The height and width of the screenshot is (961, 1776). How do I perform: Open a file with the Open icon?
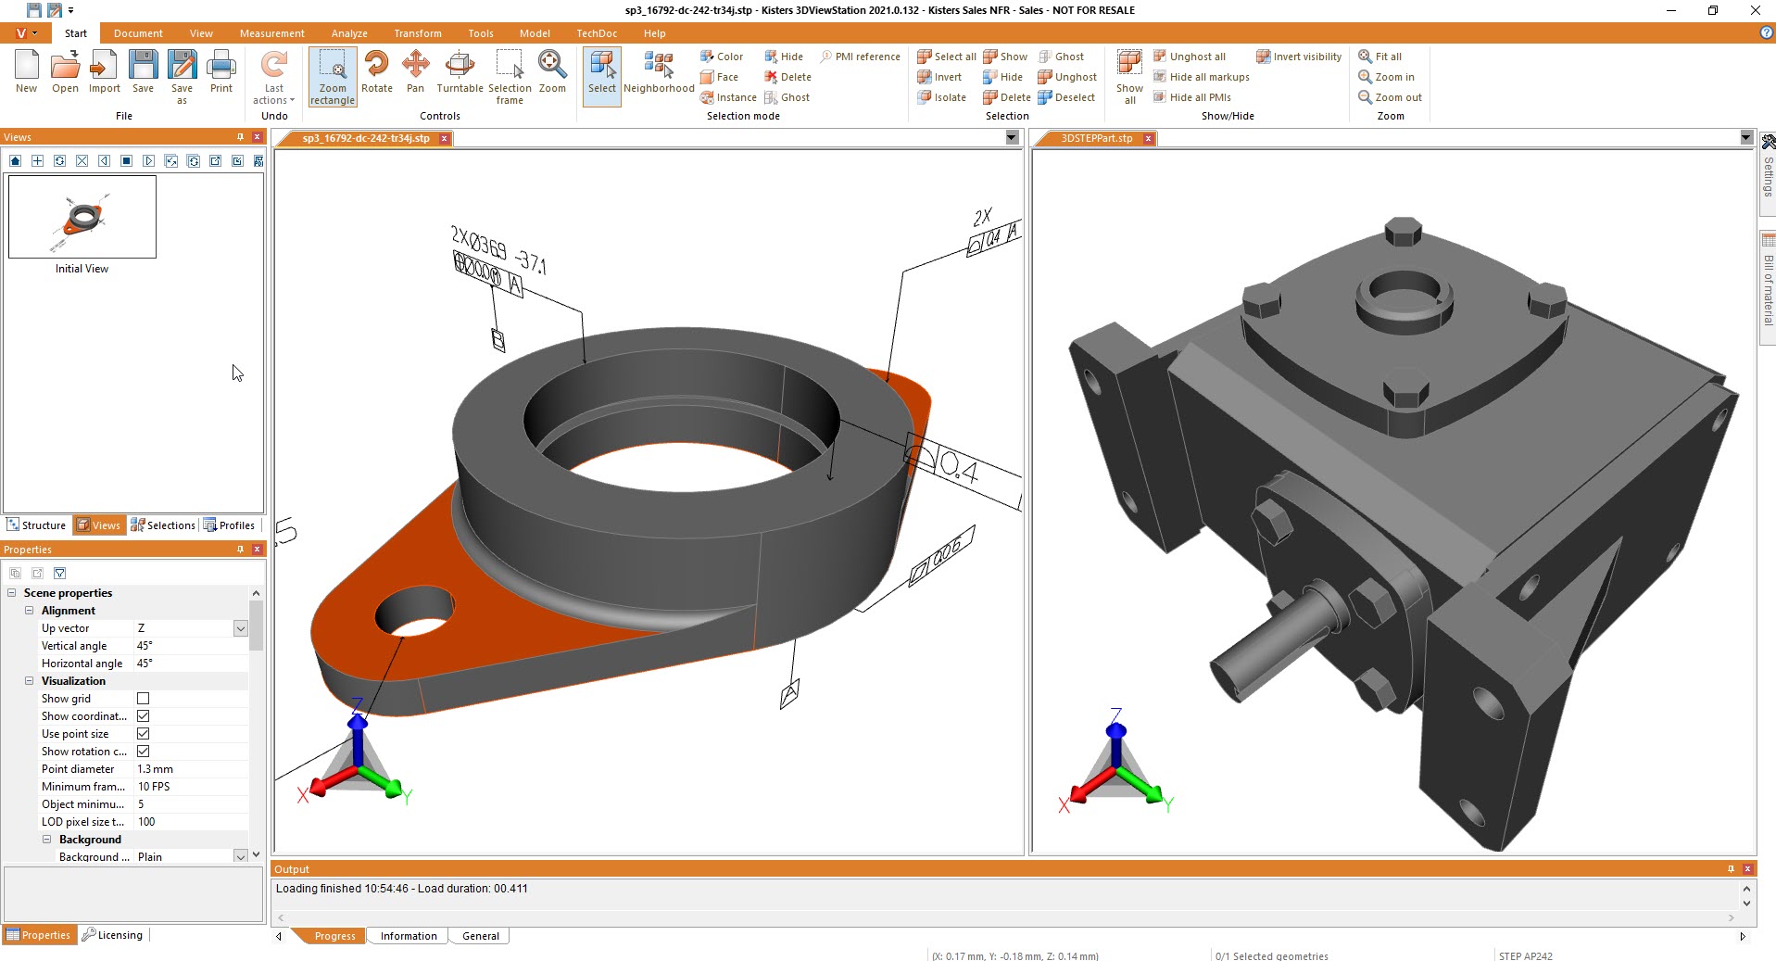65,72
